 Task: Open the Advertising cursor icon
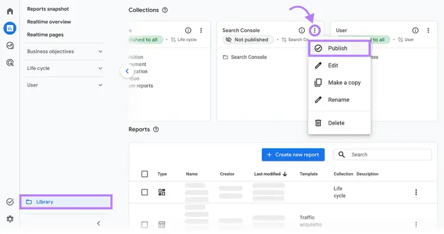[10, 63]
